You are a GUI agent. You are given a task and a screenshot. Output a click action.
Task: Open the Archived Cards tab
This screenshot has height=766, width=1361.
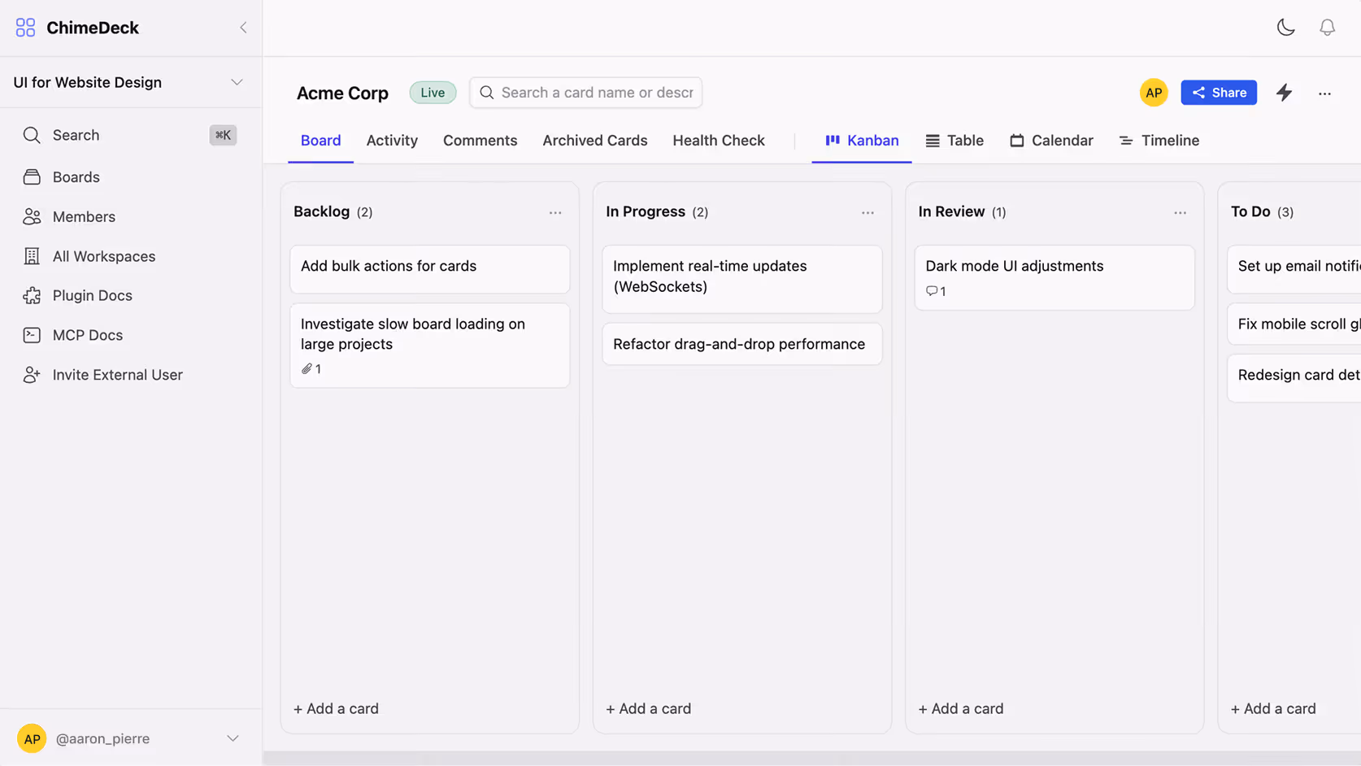[x=594, y=141]
